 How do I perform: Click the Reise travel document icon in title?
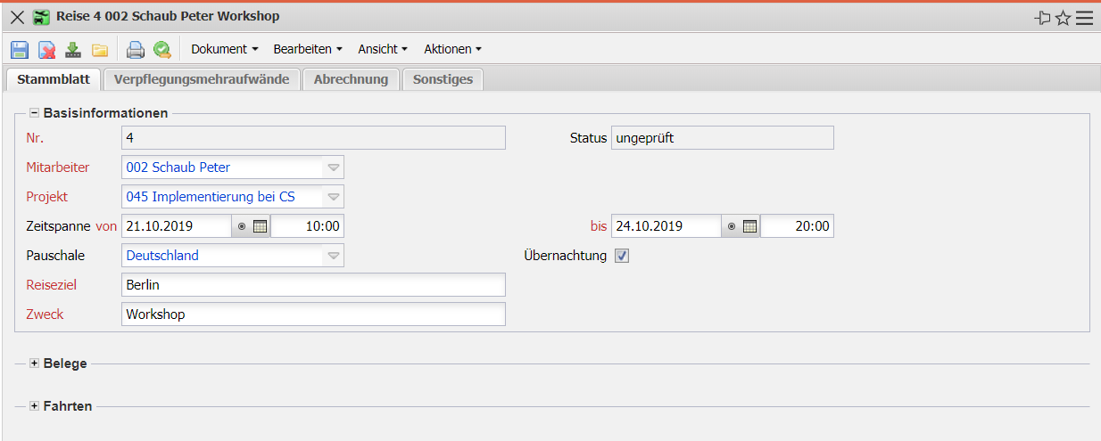tap(41, 17)
